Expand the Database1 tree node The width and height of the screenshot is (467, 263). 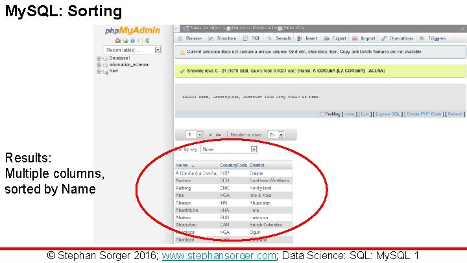[99, 58]
